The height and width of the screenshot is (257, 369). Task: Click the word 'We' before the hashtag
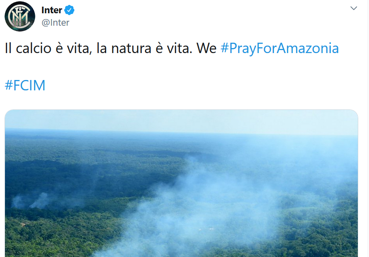pos(206,48)
